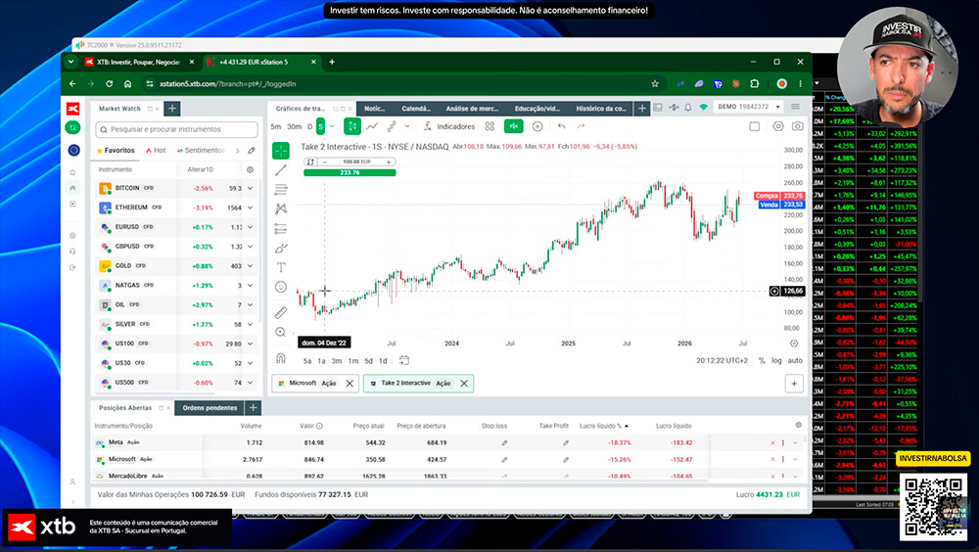Select the trend line drawing tool
Image resolution: width=979 pixels, height=552 pixels.
click(x=281, y=170)
